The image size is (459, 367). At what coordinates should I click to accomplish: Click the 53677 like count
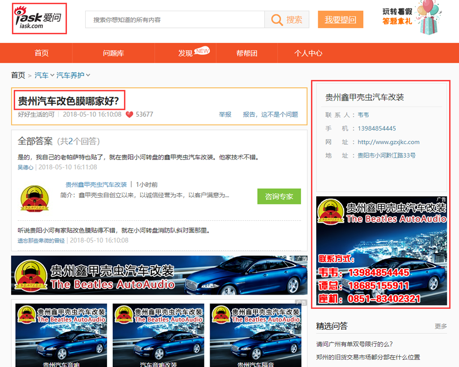click(144, 114)
